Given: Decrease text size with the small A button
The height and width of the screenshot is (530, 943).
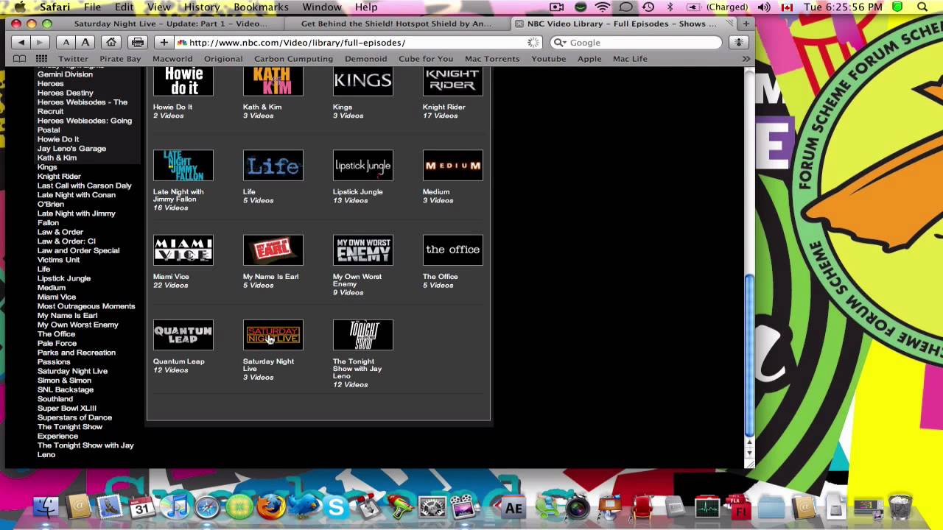Looking at the screenshot, I should (66, 43).
